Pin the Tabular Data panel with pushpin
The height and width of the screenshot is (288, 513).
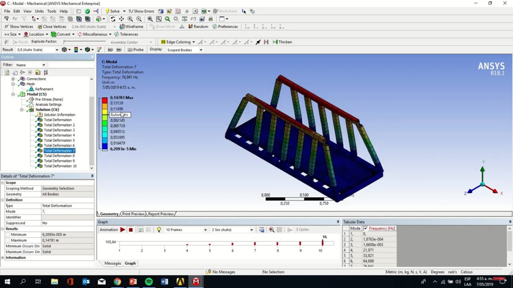click(x=510, y=222)
